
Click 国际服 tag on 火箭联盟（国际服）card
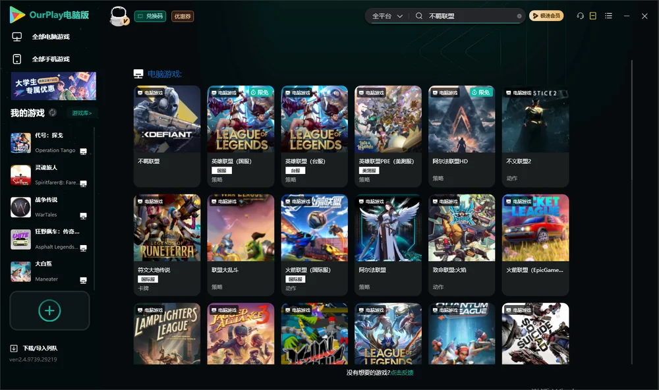click(295, 279)
